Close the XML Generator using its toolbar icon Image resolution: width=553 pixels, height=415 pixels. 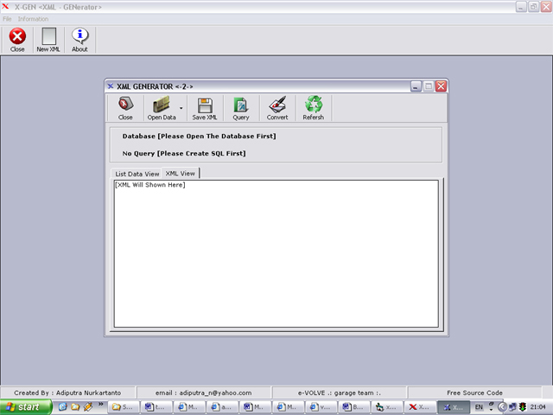click(125, 107)
